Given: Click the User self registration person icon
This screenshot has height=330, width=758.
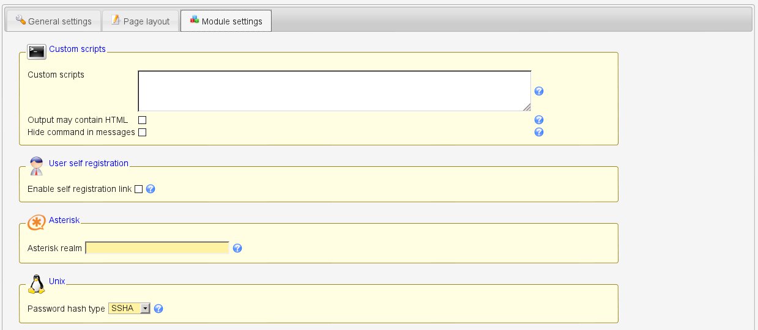Looking at the screenshot, I should (37, 166).
